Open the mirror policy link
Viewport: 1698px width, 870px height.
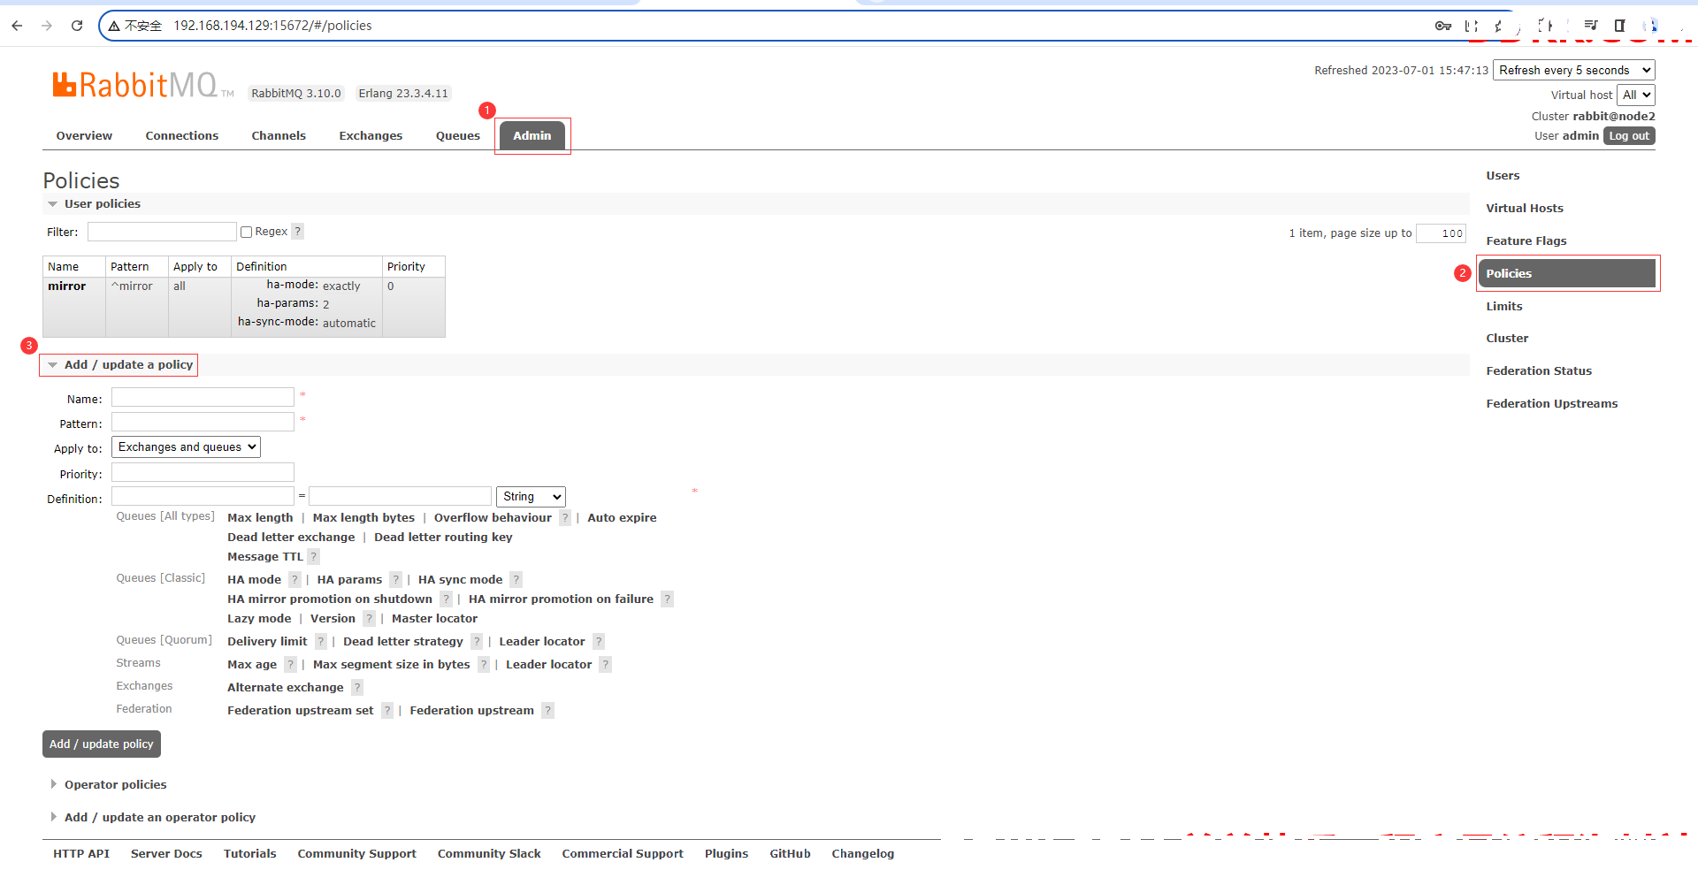pyautogui.click(x=67, y=286)
